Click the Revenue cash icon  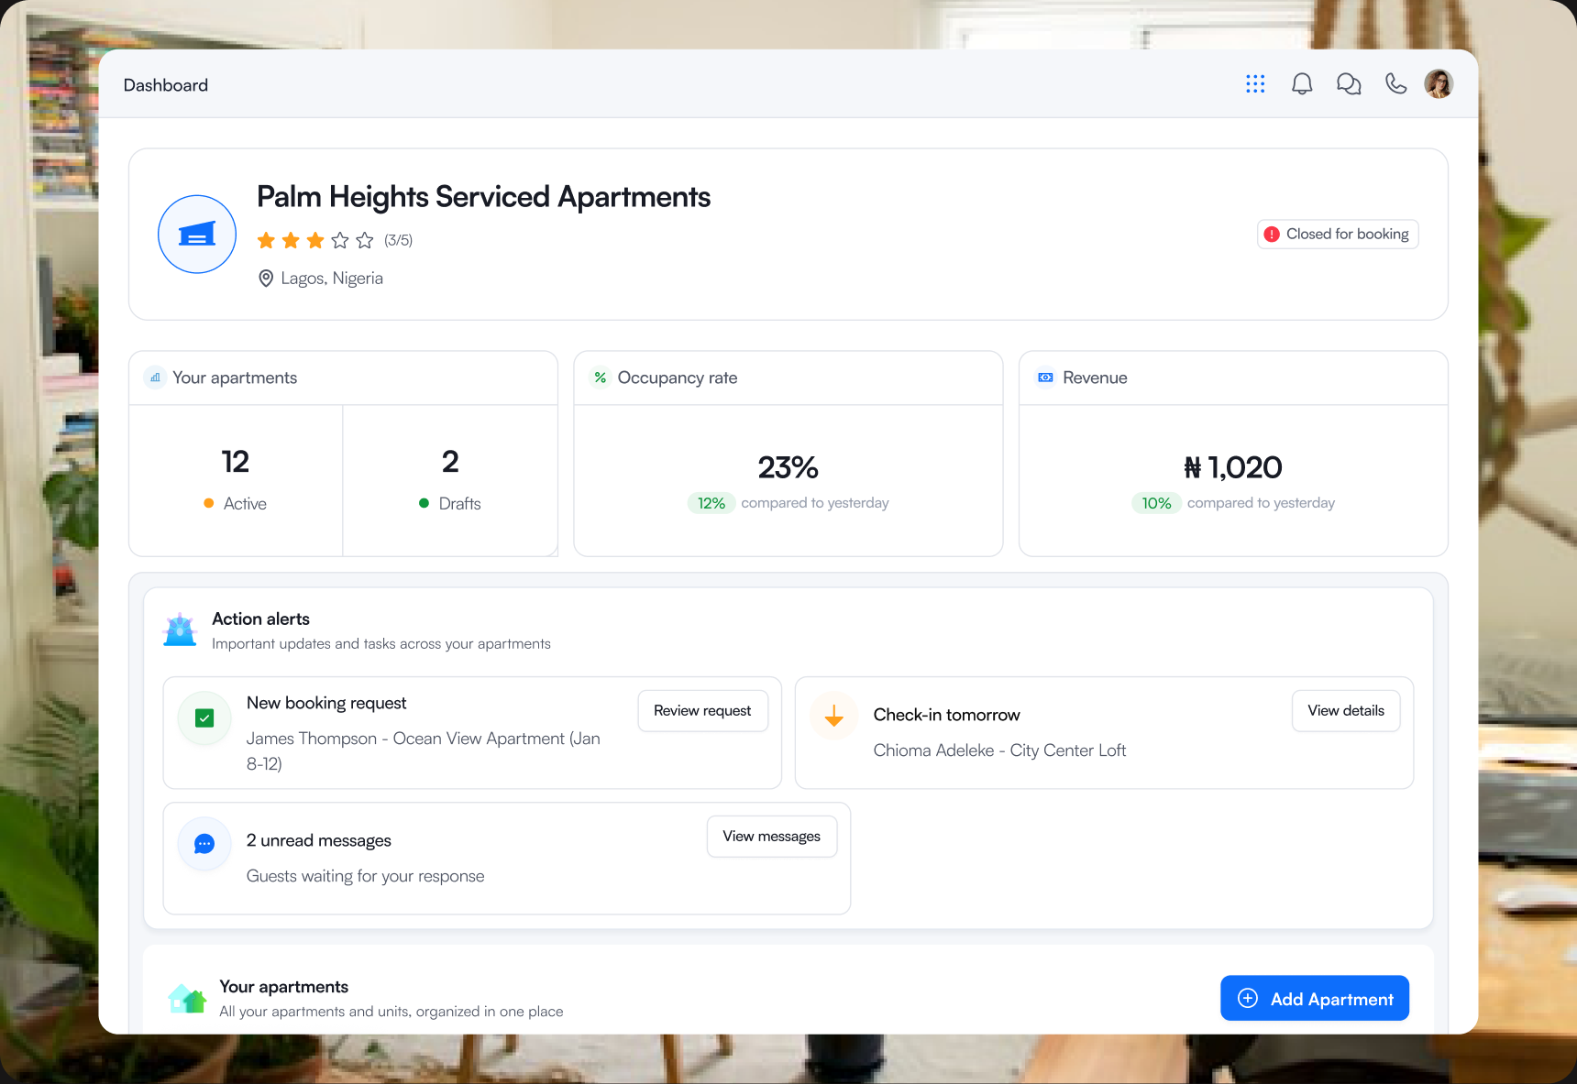pyautogui.click(x=1045, y=378)
